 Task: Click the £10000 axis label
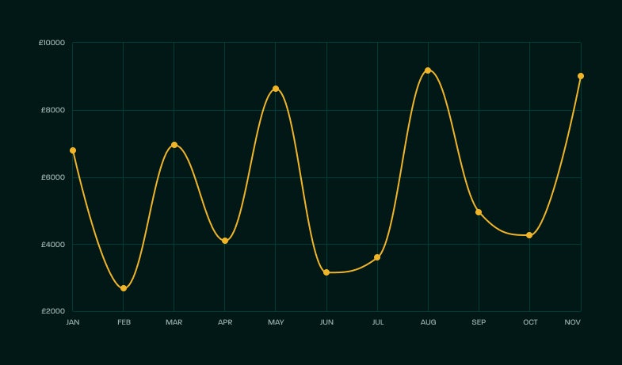[52, 43]
